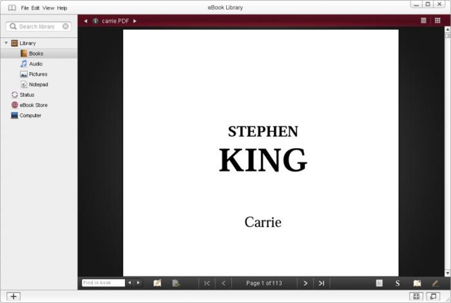
Task: Click the Find in book field
Action: [x=103, y=283]
